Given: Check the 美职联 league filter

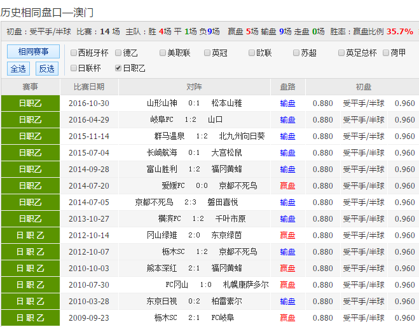Looking at the screenshot, I should point(163,53).
